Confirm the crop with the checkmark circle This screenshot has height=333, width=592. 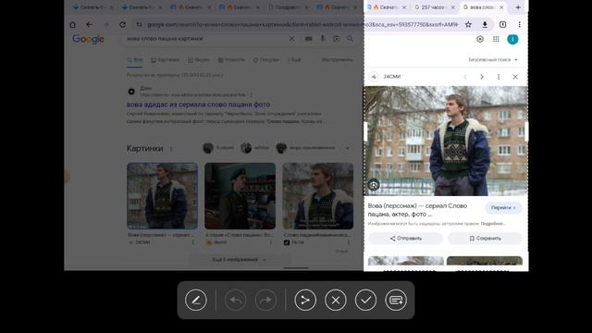(365, 300)
